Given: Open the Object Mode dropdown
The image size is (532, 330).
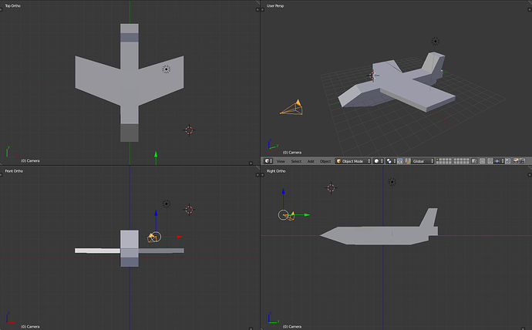Looking at the screenshot, I should [x=353, y=161].
